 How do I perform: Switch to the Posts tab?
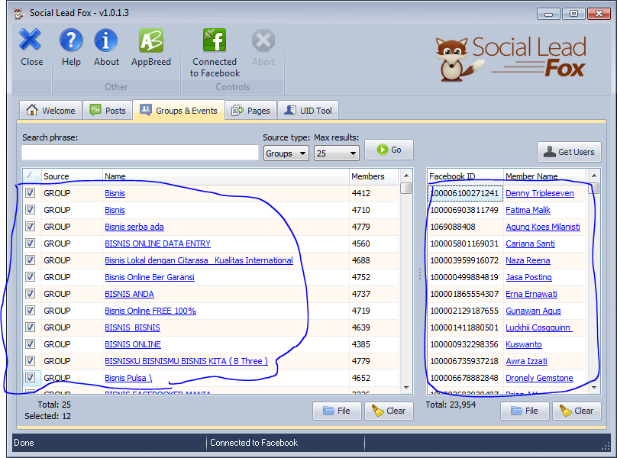click(x=108, y=111)
